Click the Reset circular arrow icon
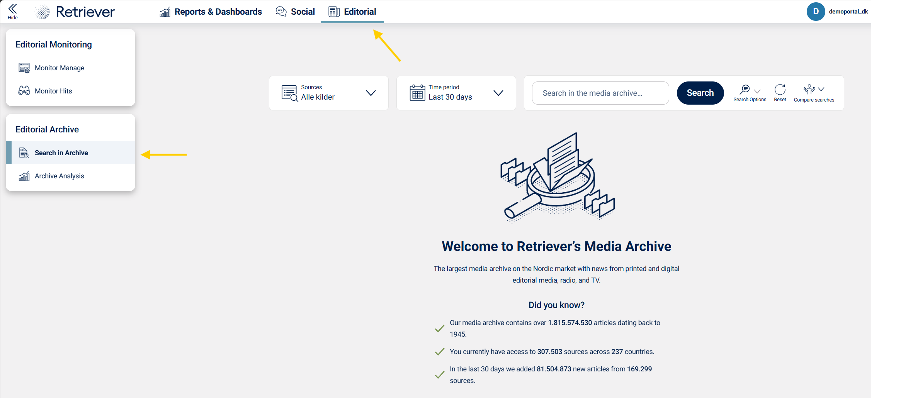918x398 pixels. (x=780, y=90)
